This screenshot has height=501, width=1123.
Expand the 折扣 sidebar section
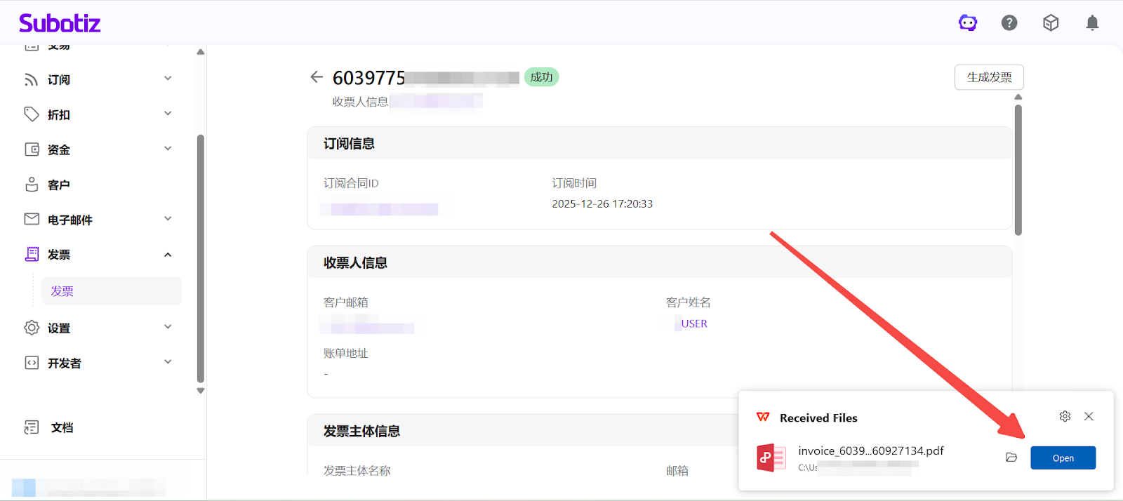(98, 114)
